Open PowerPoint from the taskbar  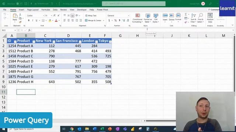pos(110,129)
